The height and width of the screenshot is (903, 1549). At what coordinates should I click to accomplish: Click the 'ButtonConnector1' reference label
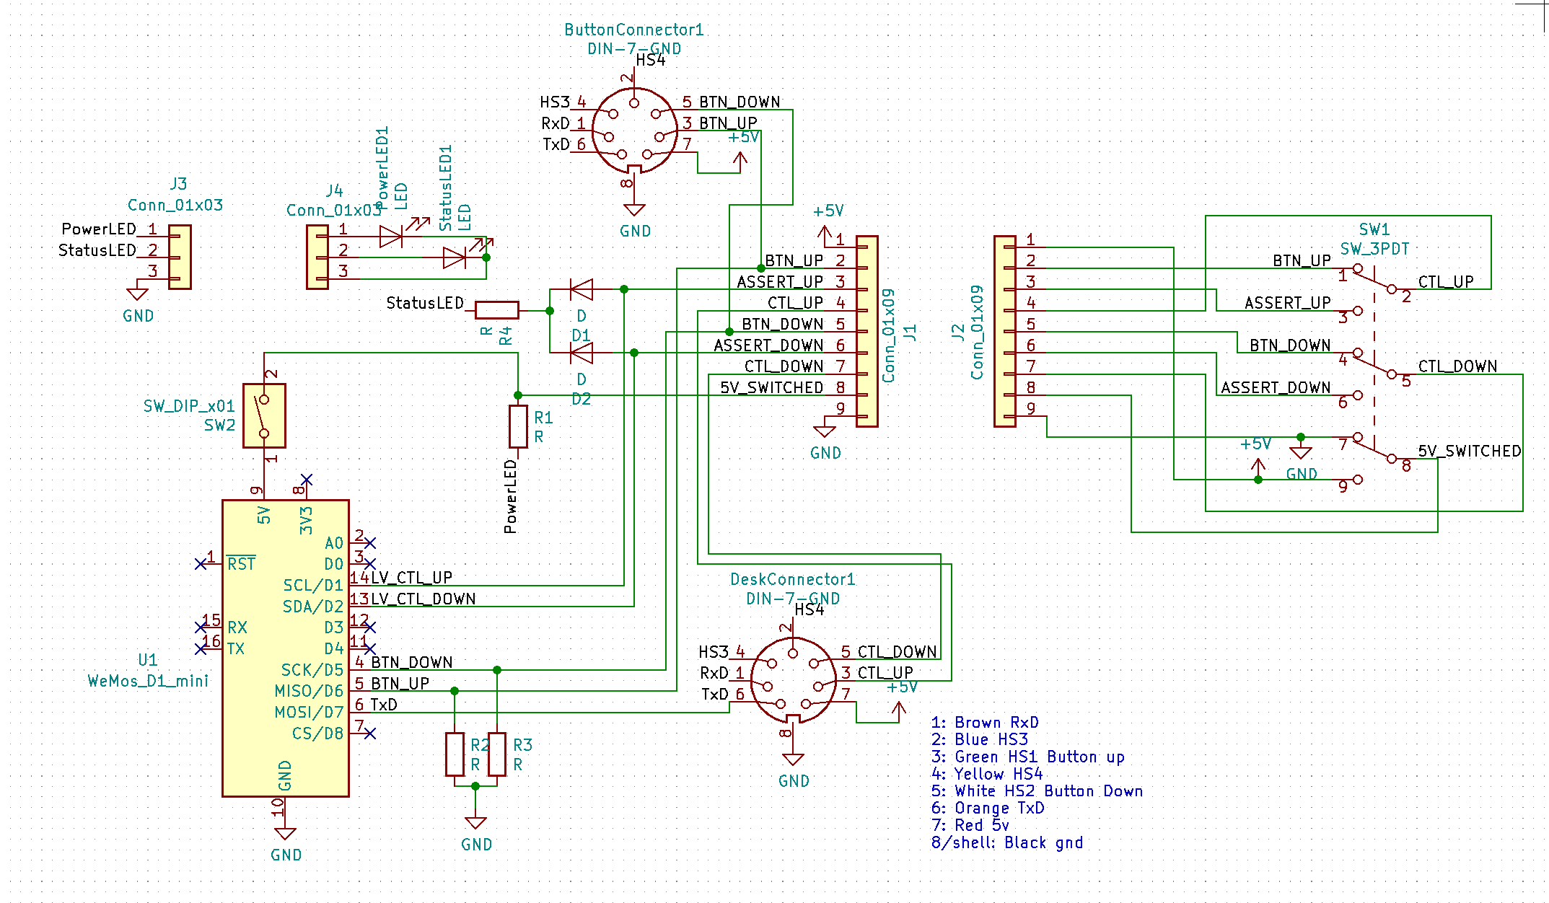634,30
